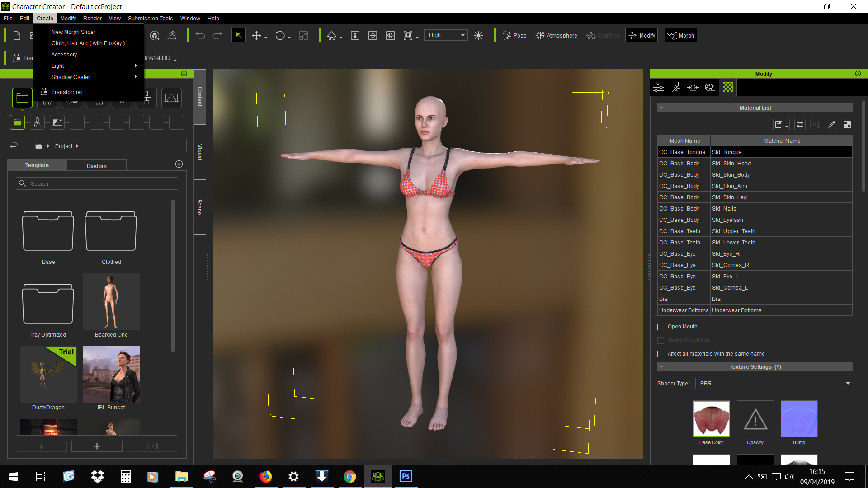
Task: Open the Modify panel sliders tab
Action: tap(659, 87)
